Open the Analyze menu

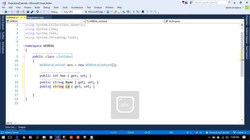click(x=98, y=7)
